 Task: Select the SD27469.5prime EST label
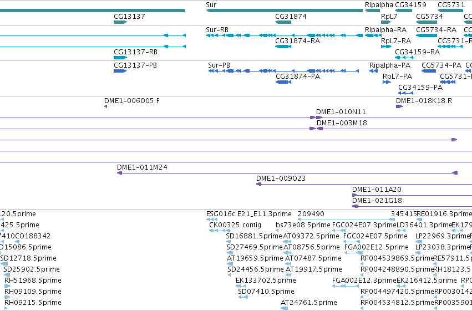[x=255, y=247]
